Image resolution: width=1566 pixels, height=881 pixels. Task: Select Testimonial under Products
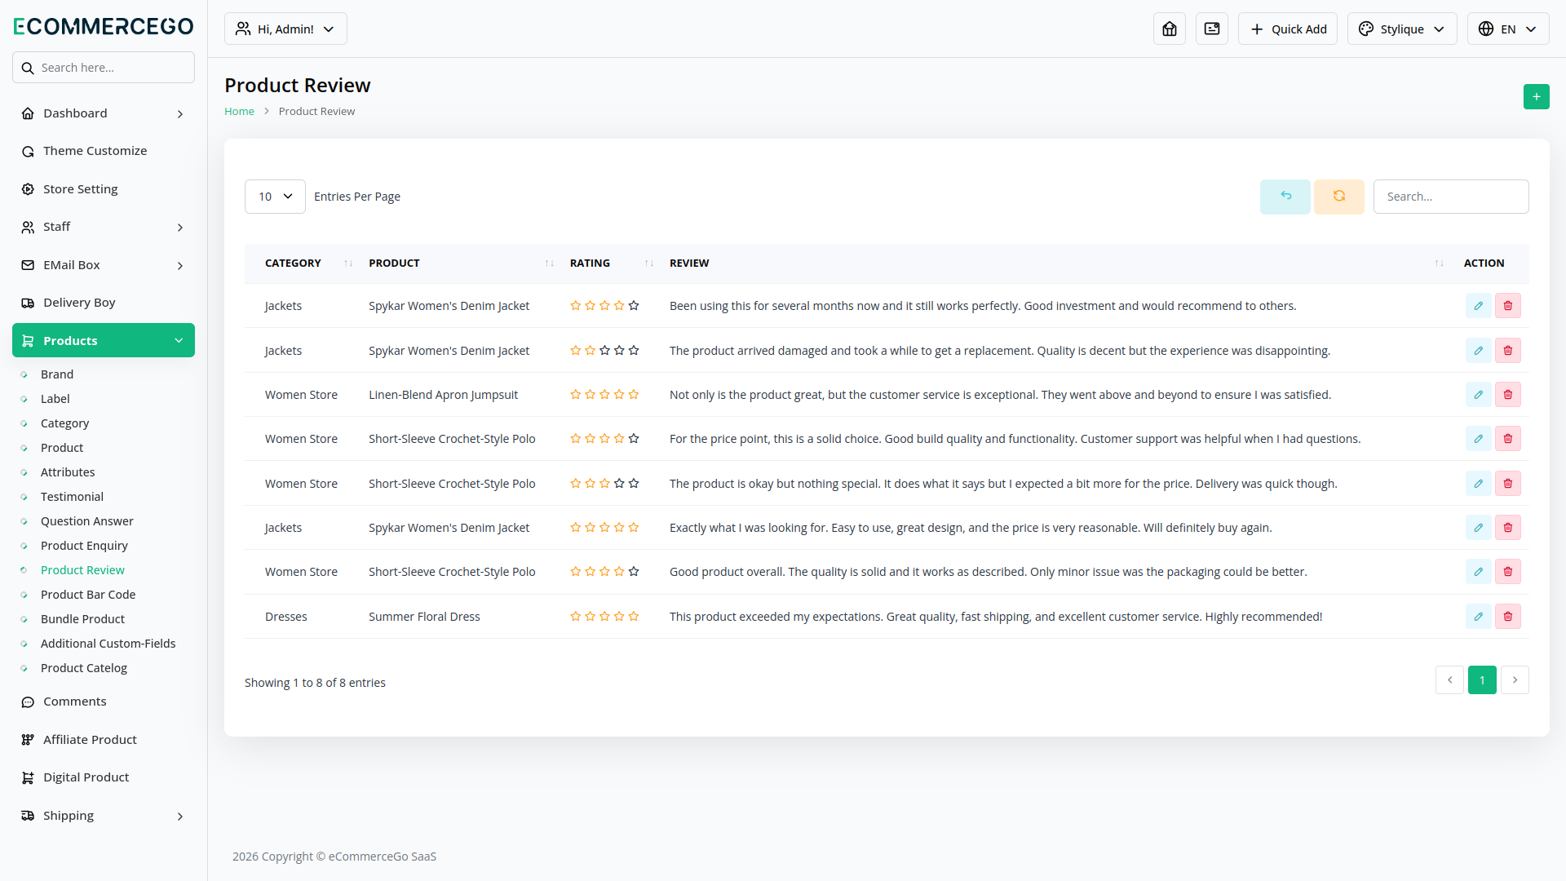(x=72, y=497)
